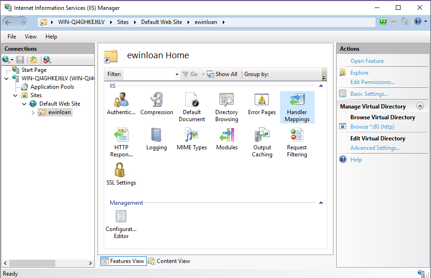
Task: Open the Output Caching feature
Action: [262, 142]
